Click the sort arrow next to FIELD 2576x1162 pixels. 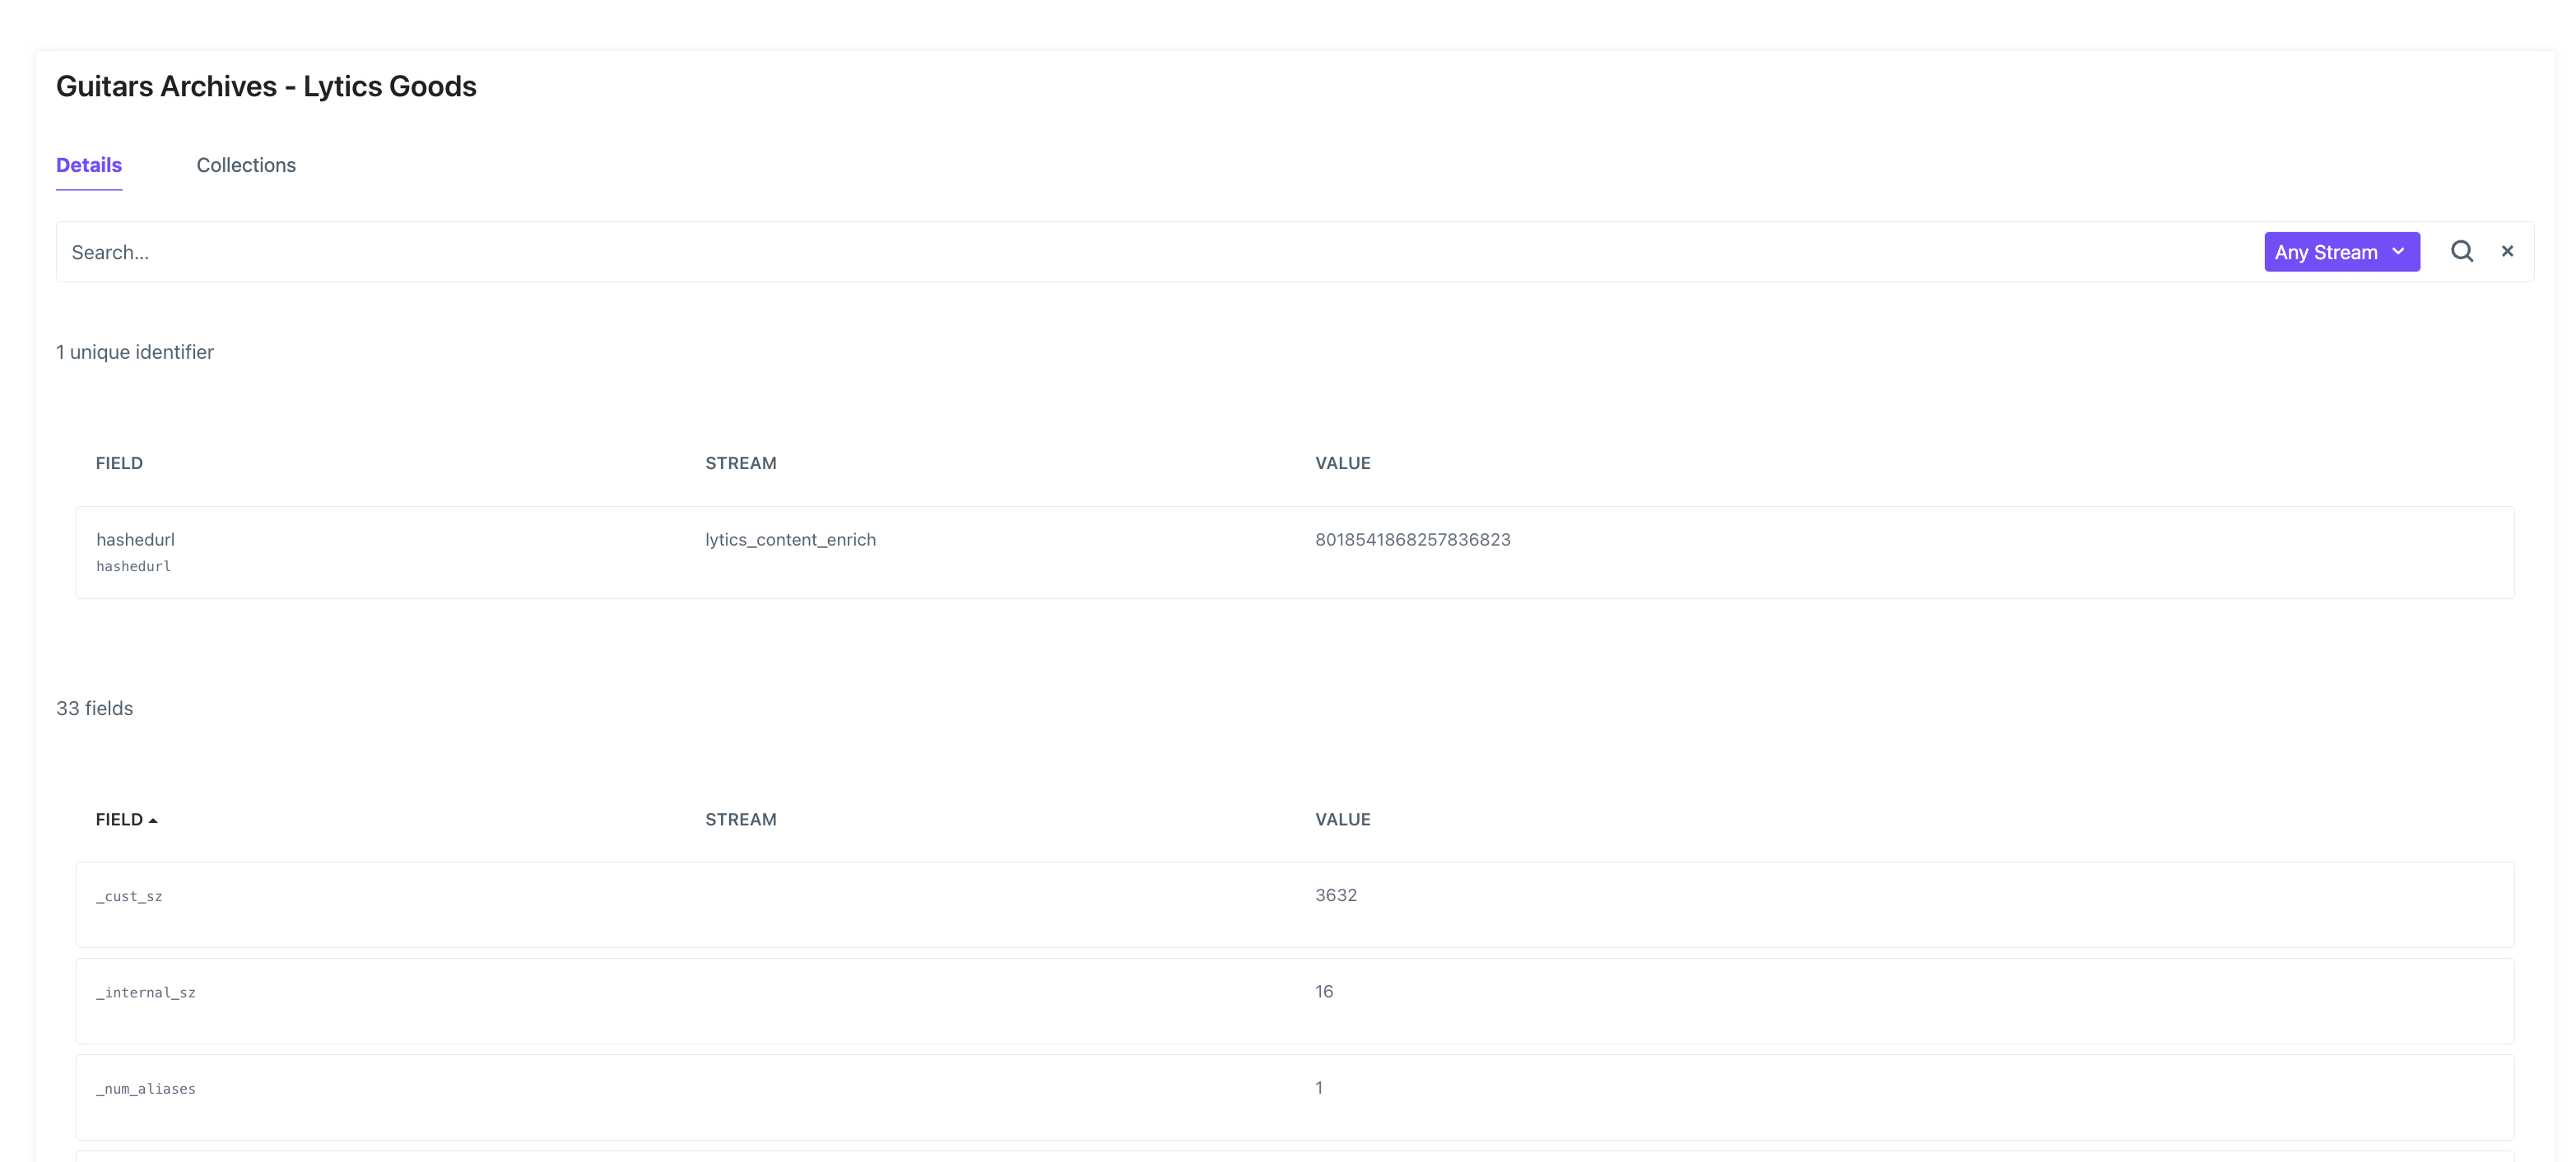pyautogui.click(x=153, y=820)
